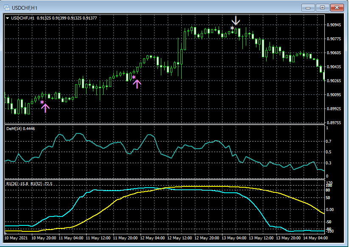Image resolution: width=349 pixels, height=247 pixels.
Task: Click the DeM(14) 0.4446 indicator label
Action: point(21,128)
